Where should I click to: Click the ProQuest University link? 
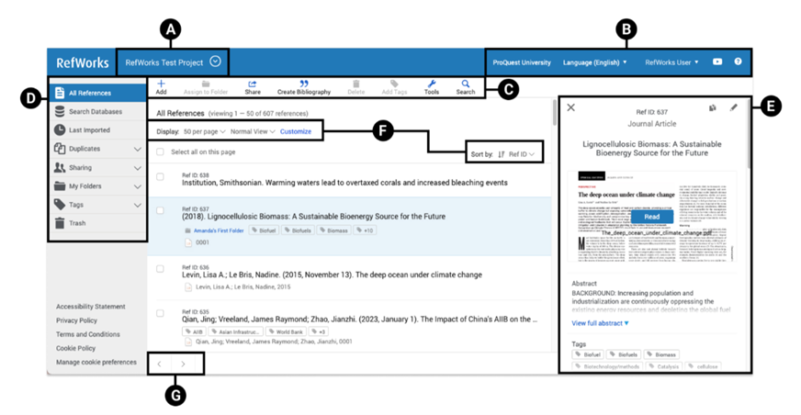point(522,62)
